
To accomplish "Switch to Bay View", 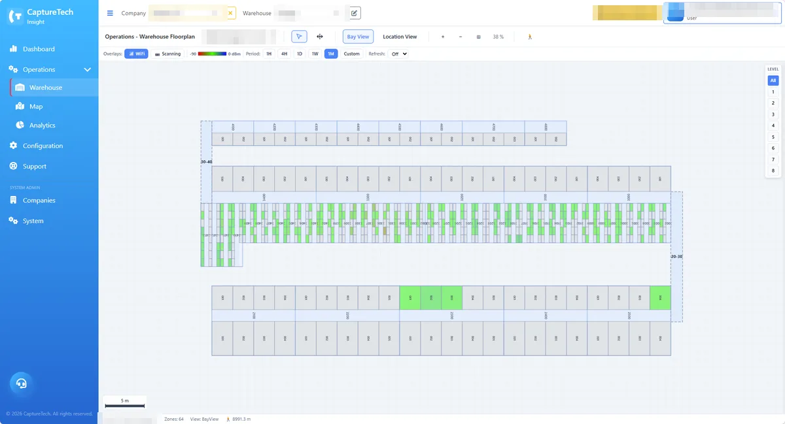I will coord(358,37).
